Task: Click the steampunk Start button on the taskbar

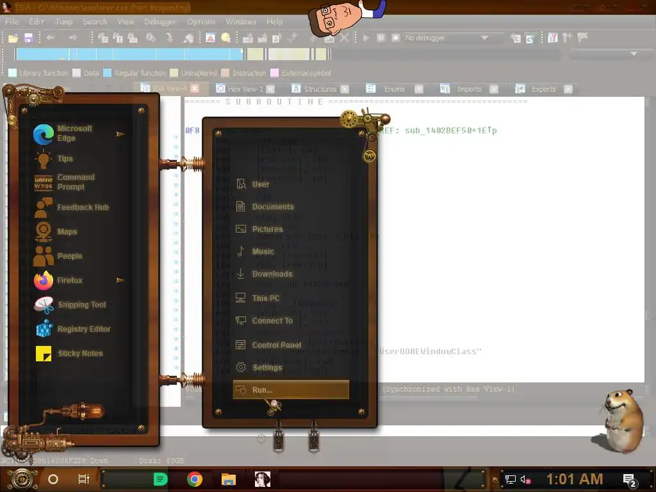Action: 22,479
